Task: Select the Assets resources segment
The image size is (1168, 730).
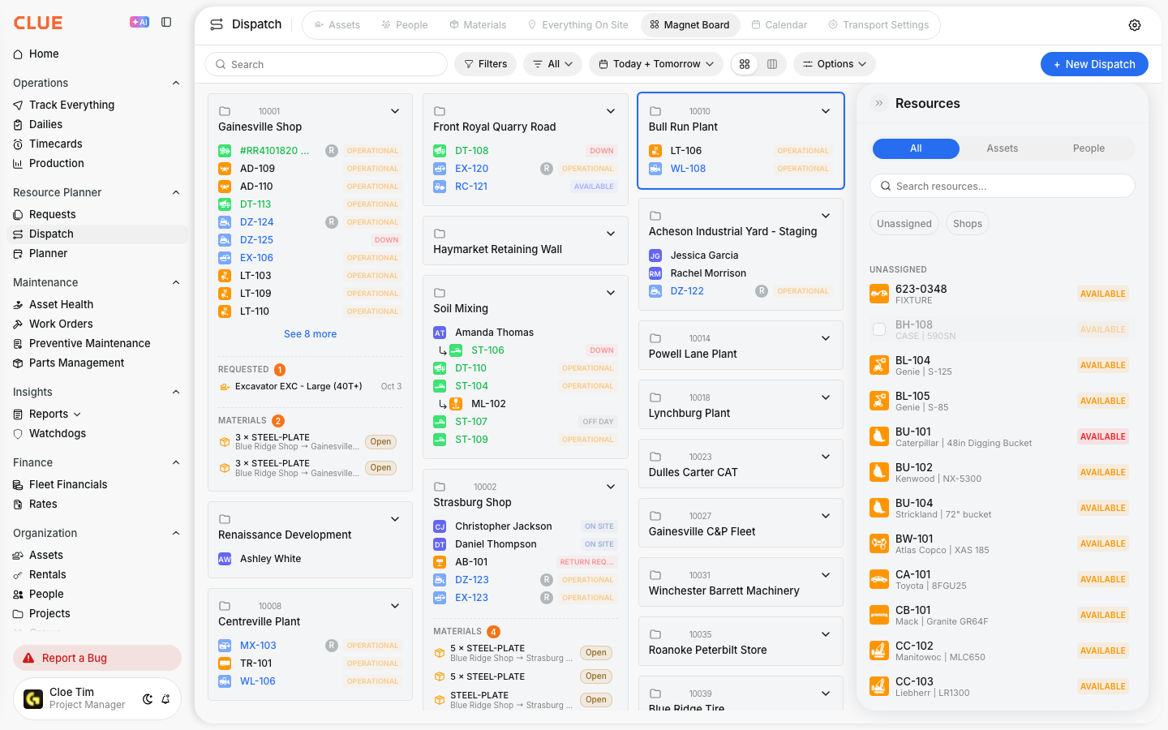Action: point(1003,148)
